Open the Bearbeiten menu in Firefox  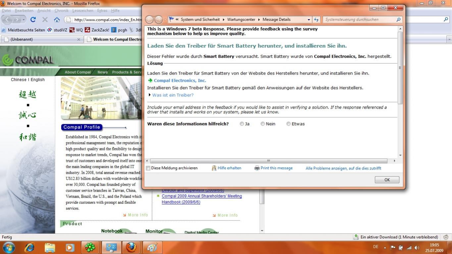24,11
